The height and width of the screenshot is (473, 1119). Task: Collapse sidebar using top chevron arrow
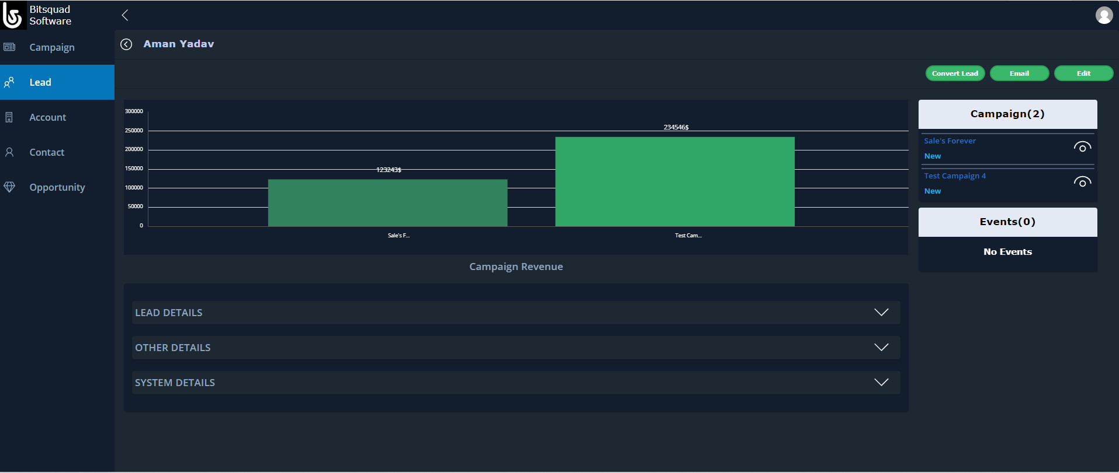[x=124, y=15]
